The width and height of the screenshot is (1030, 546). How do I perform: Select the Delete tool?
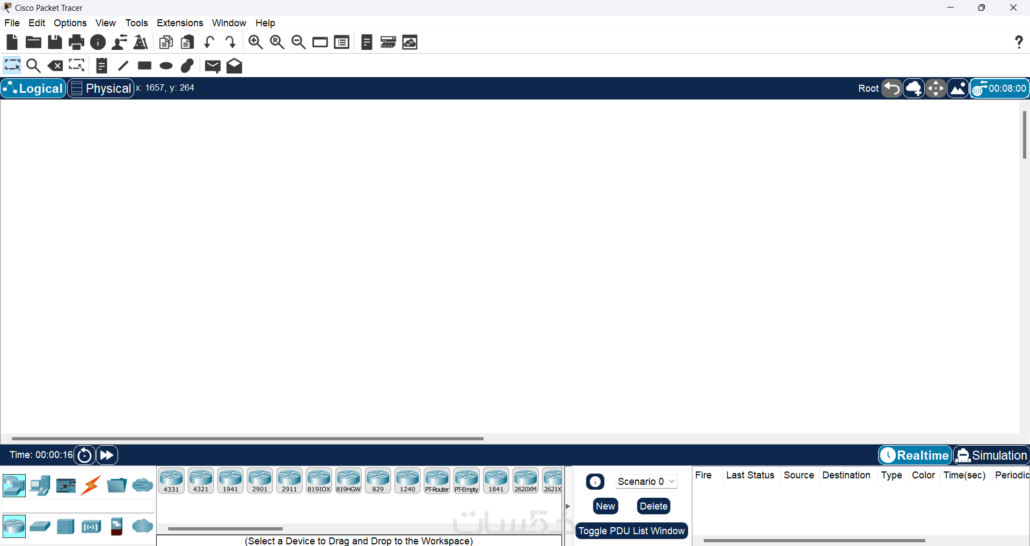click(55, 65)
